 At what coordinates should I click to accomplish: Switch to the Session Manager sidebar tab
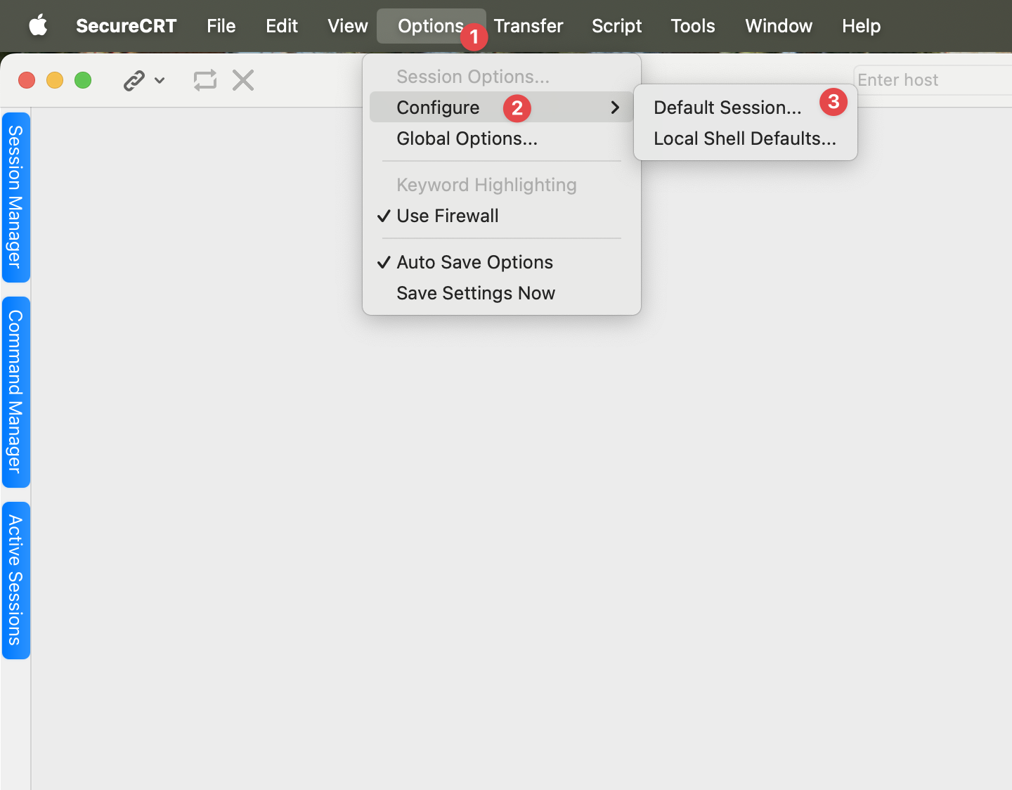click(15, 195)
